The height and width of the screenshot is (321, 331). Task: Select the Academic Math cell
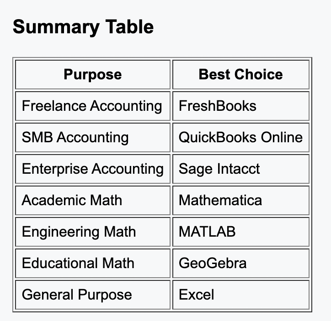point(93,200)
